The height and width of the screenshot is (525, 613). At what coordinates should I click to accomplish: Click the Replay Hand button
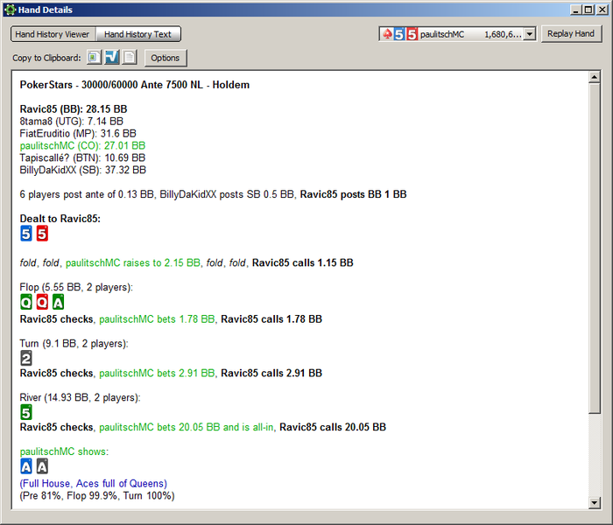tap(571, 34)
